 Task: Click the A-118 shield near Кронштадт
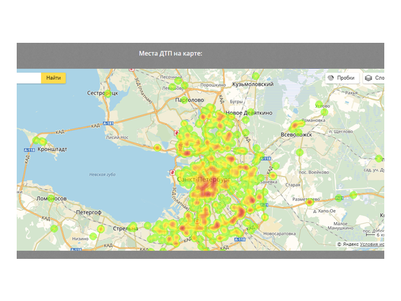[29, 150]
